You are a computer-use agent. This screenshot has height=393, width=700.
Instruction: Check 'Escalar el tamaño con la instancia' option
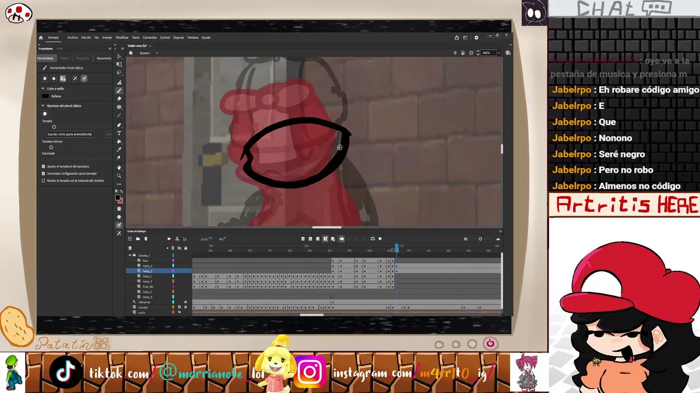pyautogui.click(x=44, y=181)
